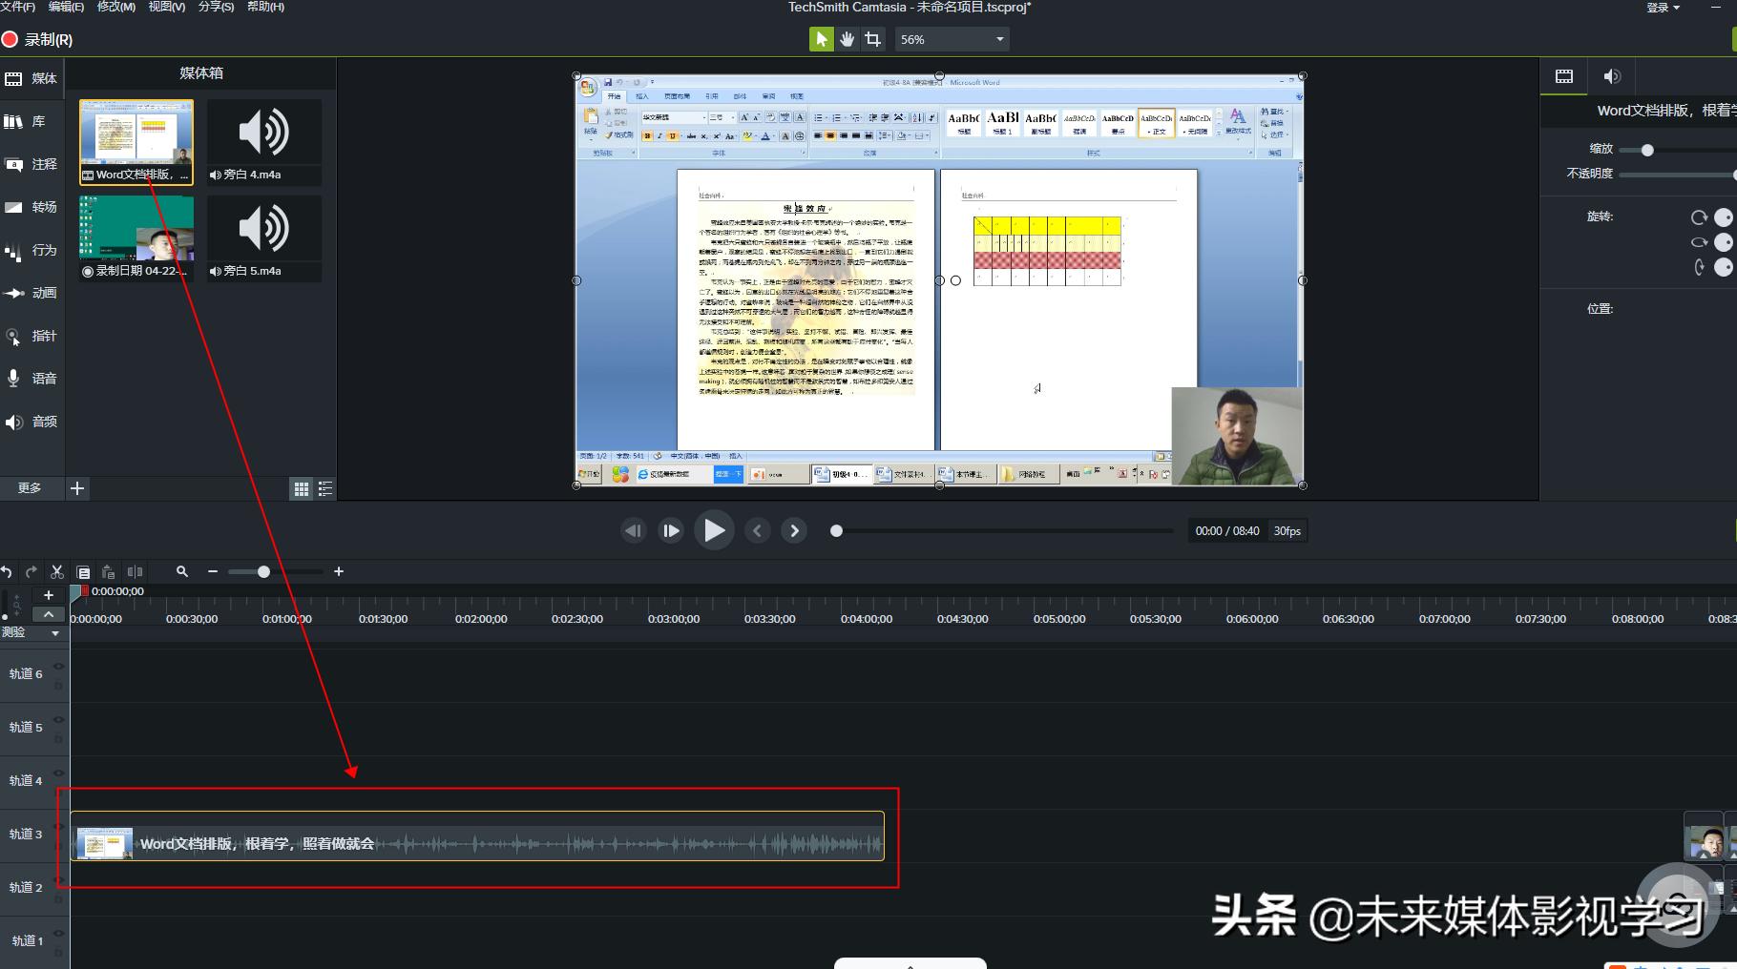1737x969 pixels.
Task: Select the arrow edit tool above canvas
Action: (x=821, y=39)
